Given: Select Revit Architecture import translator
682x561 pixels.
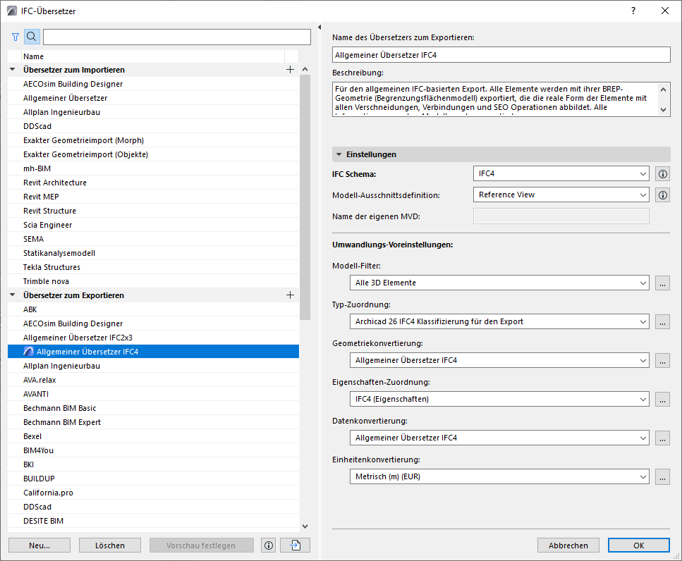Looking at the screenshot, I should tap(54, 183).
